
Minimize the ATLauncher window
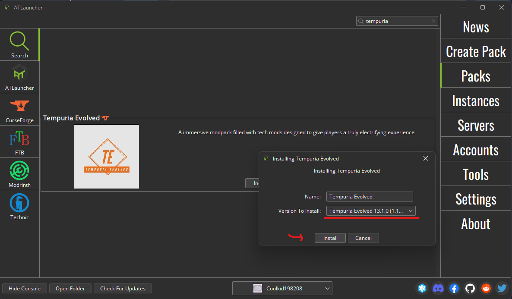point(464,7)
